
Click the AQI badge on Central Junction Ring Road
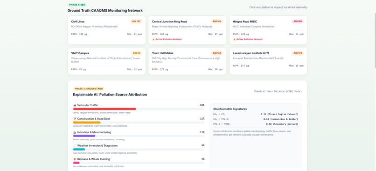(217, 21)
